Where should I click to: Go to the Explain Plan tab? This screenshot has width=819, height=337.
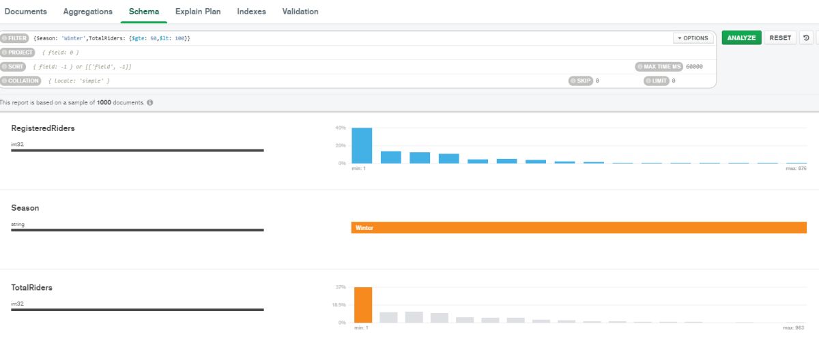[x=198, y=12]
